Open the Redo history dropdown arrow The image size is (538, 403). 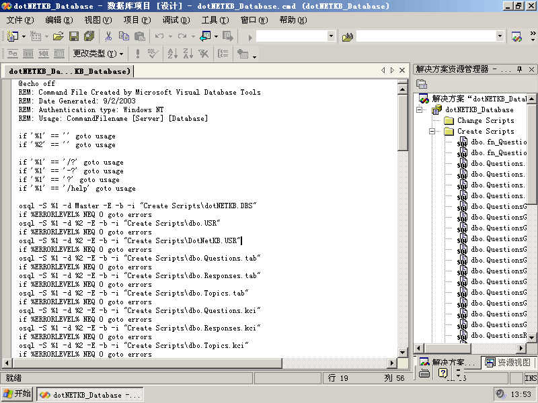point(193,36)
